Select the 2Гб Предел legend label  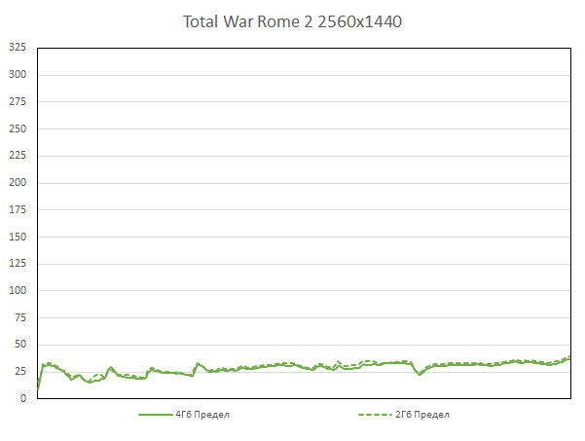tap(423, 414)
